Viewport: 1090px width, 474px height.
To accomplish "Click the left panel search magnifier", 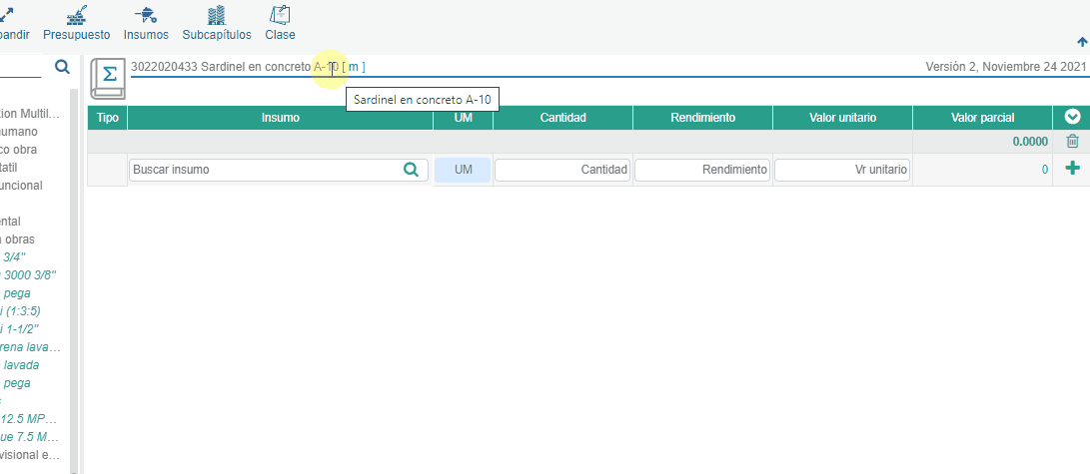I will pos(62,67).
